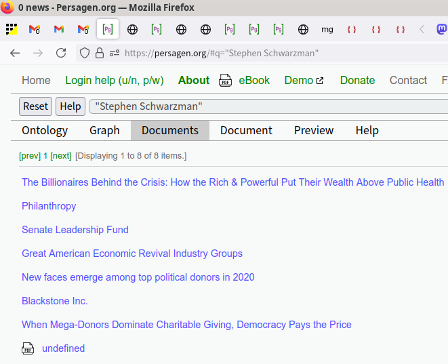
Task: Open the Senate Leadership Fund document
Action: click(x=75, y=230)
